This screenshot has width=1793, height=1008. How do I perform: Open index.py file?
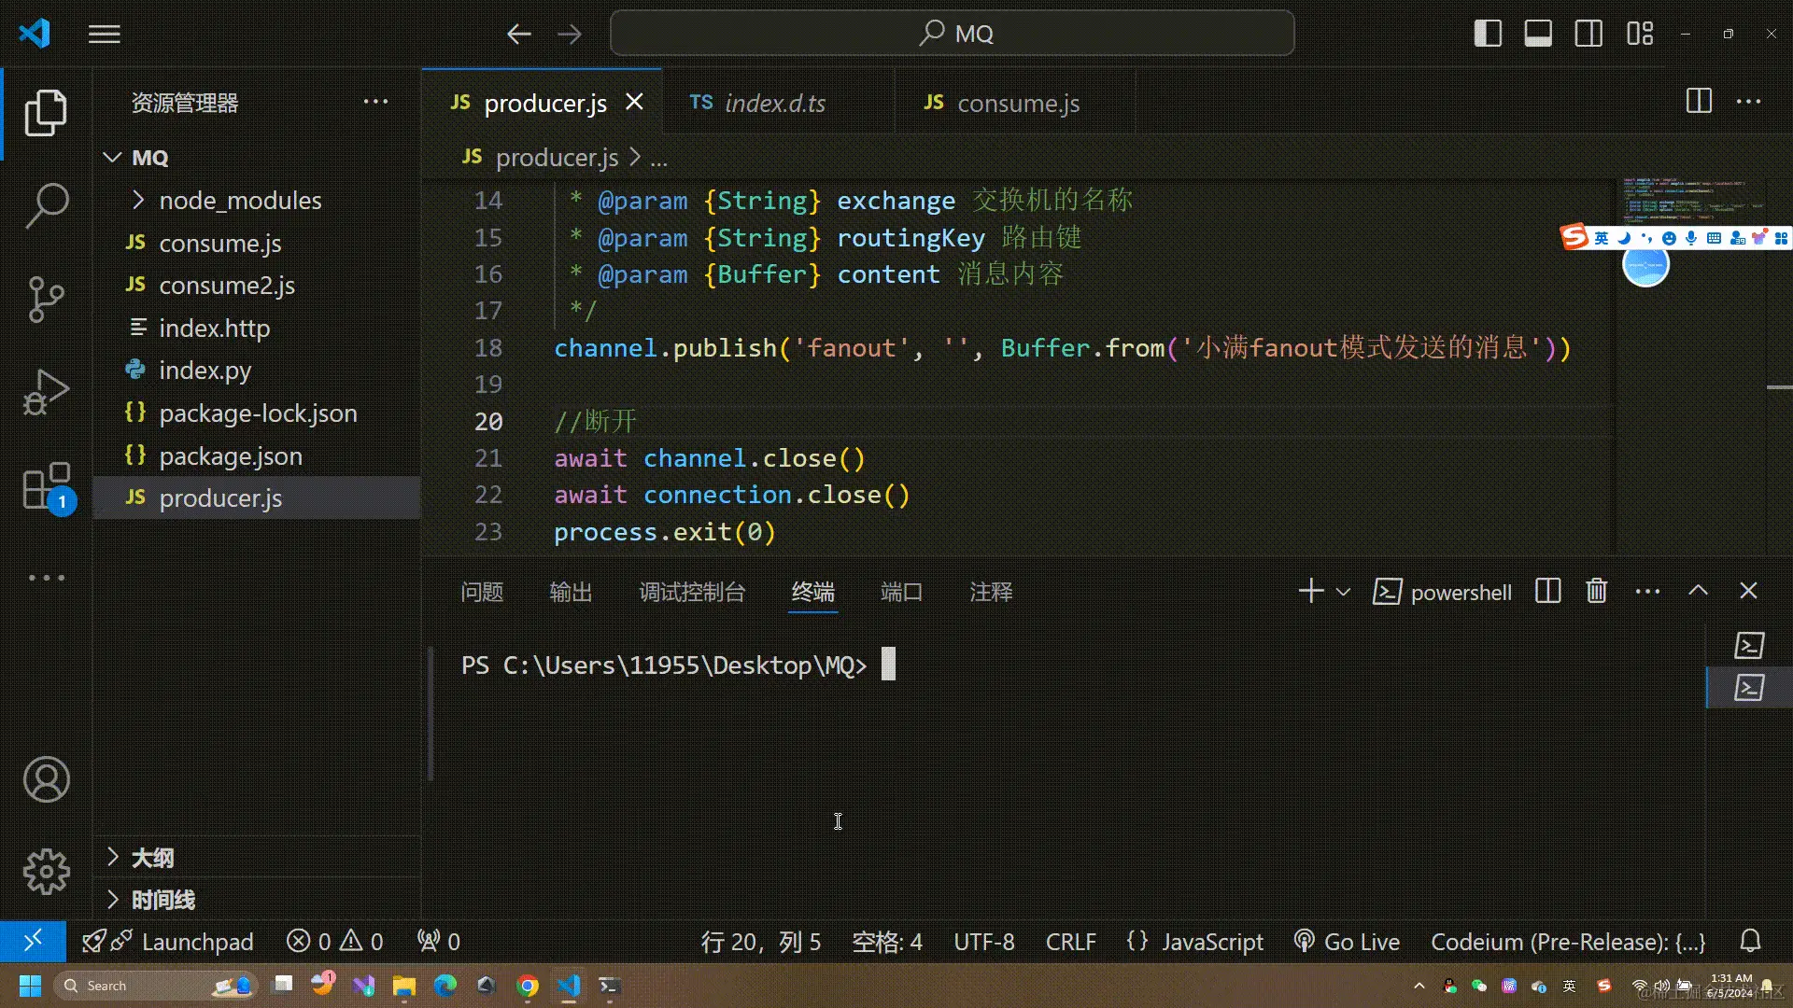[257, 371]
